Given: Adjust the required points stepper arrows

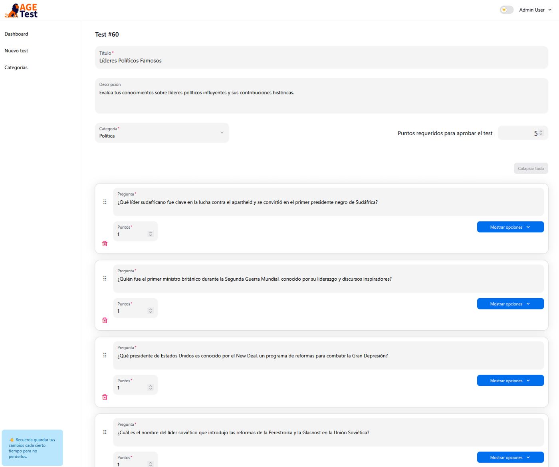Looking at the screenshot, I should (541, 133).
